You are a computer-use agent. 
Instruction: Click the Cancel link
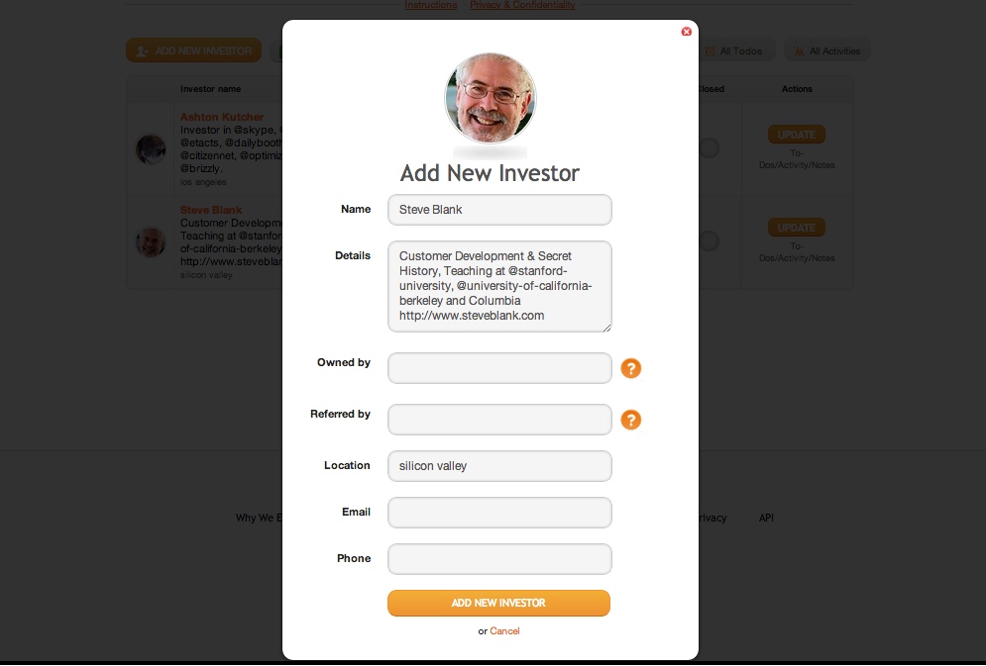click(x=505, y=630)
